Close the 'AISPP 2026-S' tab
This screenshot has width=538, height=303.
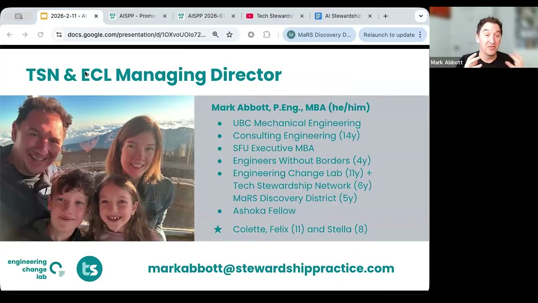click(x=233, y=16)
